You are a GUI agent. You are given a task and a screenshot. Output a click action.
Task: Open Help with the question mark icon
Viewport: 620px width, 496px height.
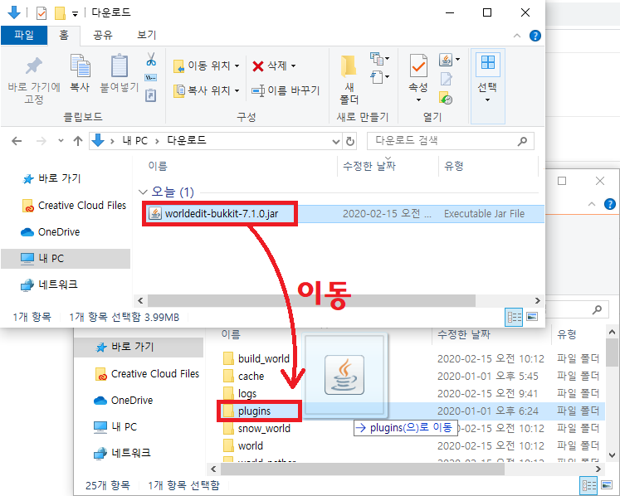tap(535, 36)
